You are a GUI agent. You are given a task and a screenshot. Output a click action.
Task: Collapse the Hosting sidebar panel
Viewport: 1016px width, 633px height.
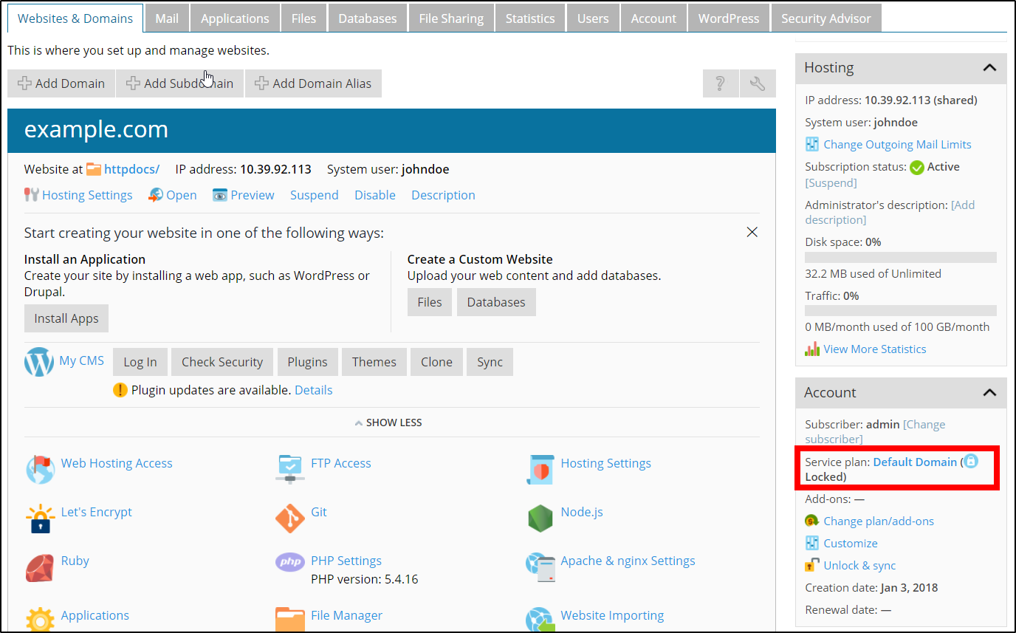tap(989, 68)
